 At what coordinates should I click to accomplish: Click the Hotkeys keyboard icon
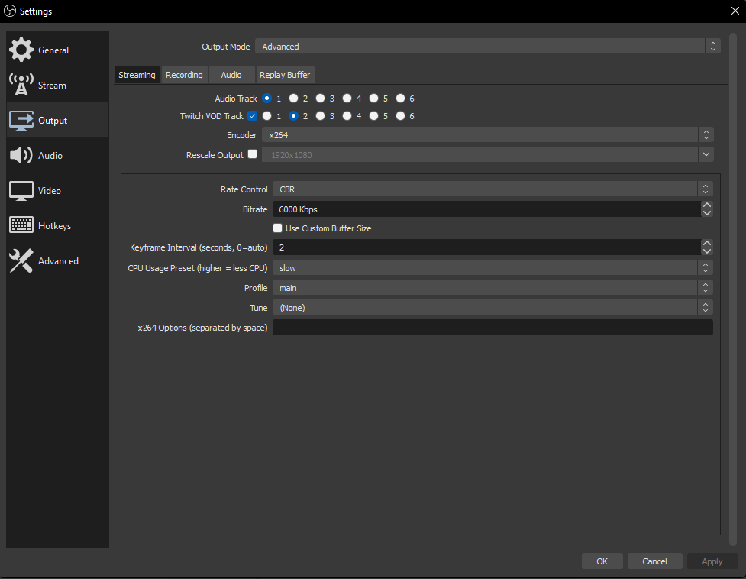point(21,225)
